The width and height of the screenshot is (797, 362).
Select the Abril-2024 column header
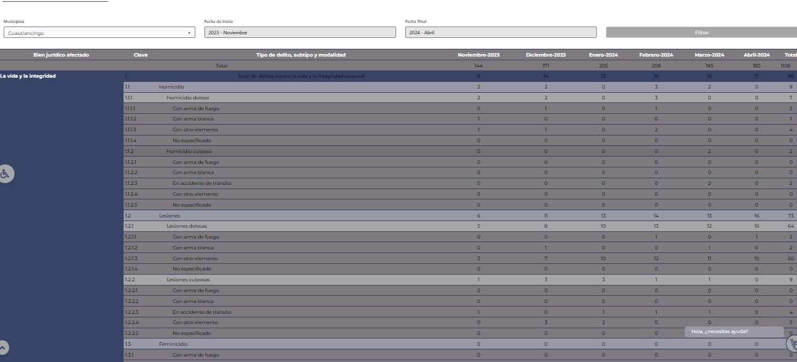pyautogui.click(x=757, y=55)
